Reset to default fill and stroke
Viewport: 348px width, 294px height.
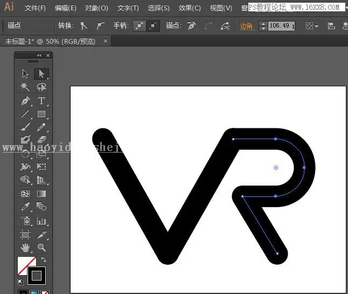pyautogui.click(x=20, y=282)
